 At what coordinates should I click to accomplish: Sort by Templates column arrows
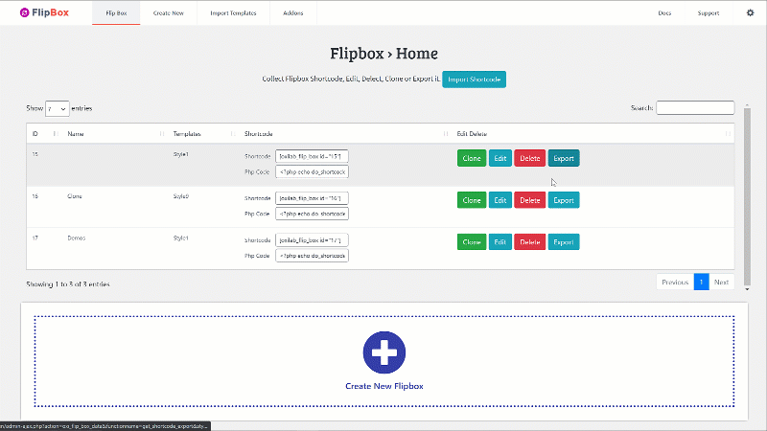(x=233, y=134)
